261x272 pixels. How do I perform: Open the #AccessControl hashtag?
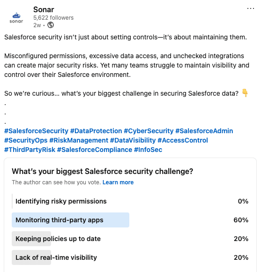coord(183,140)
